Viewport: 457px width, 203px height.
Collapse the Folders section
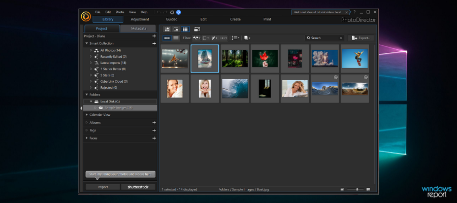point(86,95)
